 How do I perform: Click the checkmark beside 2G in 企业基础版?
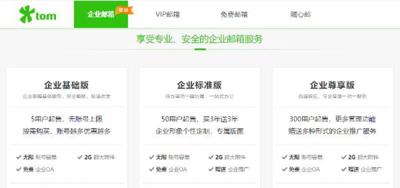point(80,157)
